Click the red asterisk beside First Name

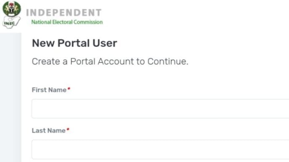69,89
